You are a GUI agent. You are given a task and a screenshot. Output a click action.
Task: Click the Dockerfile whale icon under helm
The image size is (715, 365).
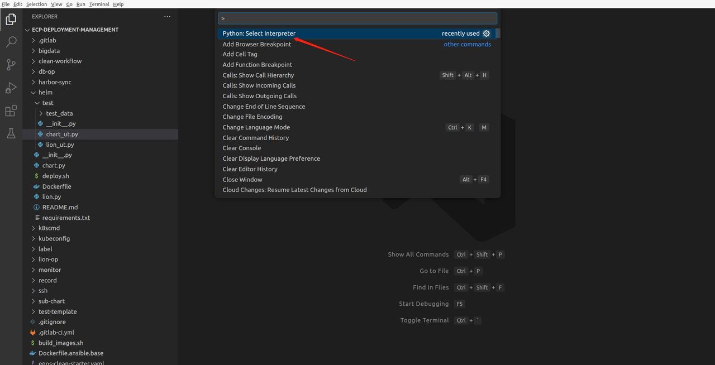(x=36, y=186)
